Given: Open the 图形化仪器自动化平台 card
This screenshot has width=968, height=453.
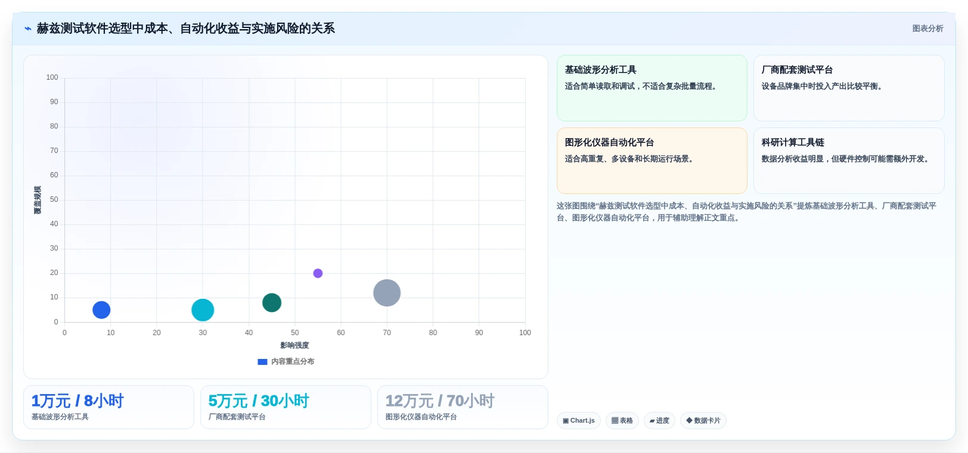Looking at the screenshot, I should [x=652, y=161].
